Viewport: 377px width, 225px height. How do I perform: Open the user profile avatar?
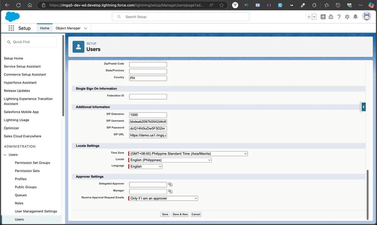pyautogui.click(x=367, y=17)
